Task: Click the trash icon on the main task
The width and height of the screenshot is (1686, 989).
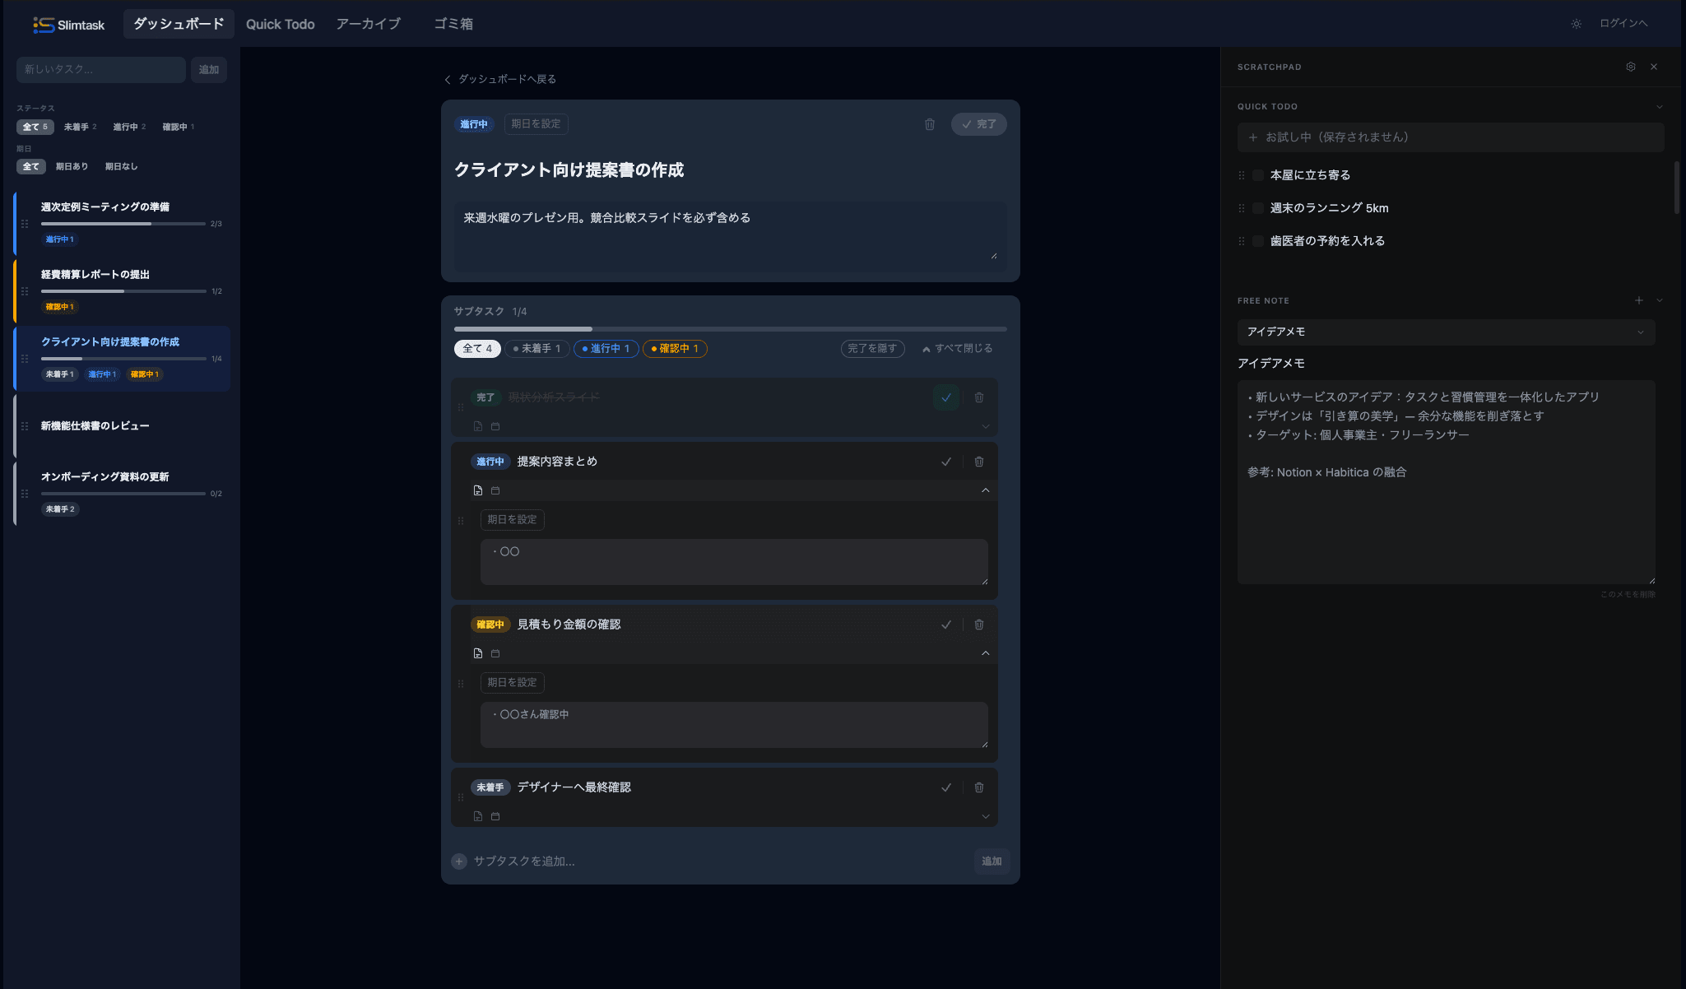Action: (930, 124)
